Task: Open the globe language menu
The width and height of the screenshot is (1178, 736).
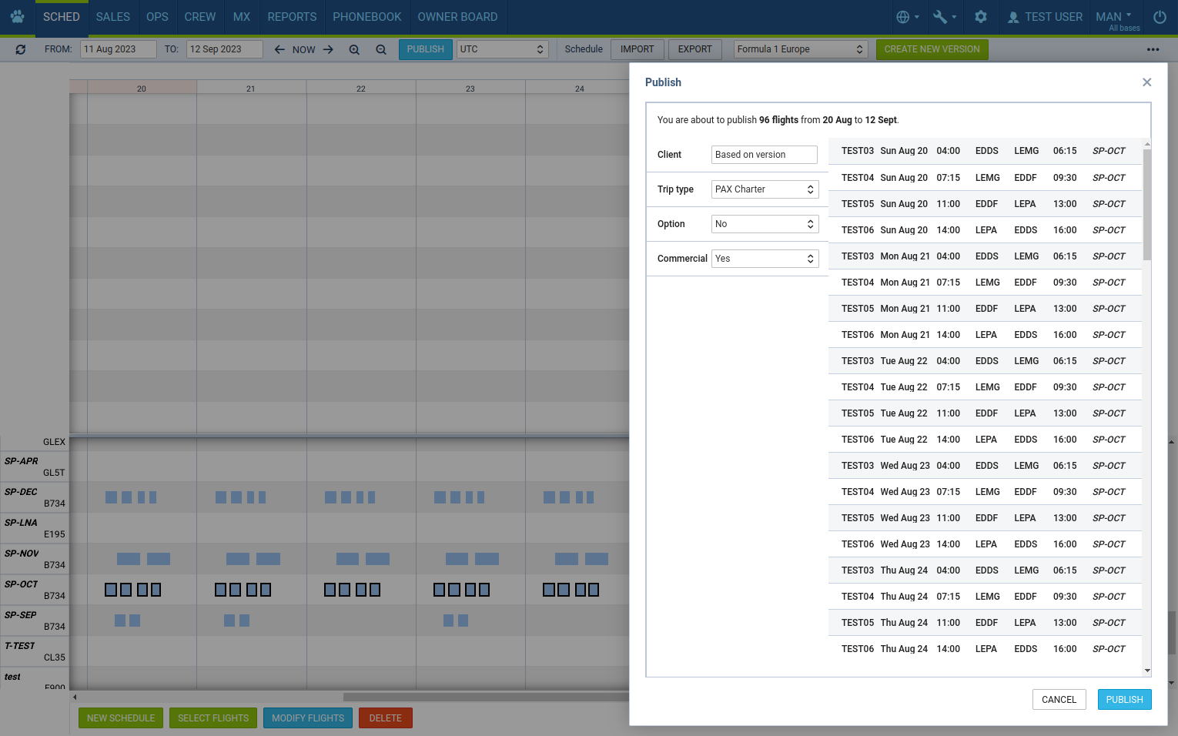Action: [x=907, y=17]
